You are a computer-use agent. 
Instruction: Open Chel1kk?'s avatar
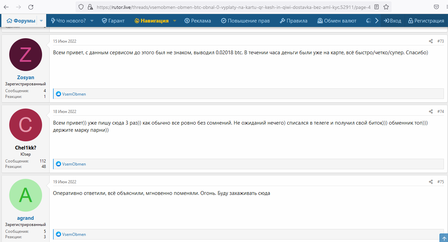(x=26, y=125)
